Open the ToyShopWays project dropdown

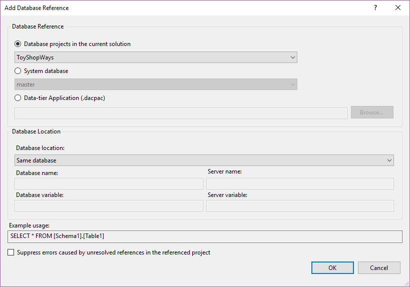[156, 57]
